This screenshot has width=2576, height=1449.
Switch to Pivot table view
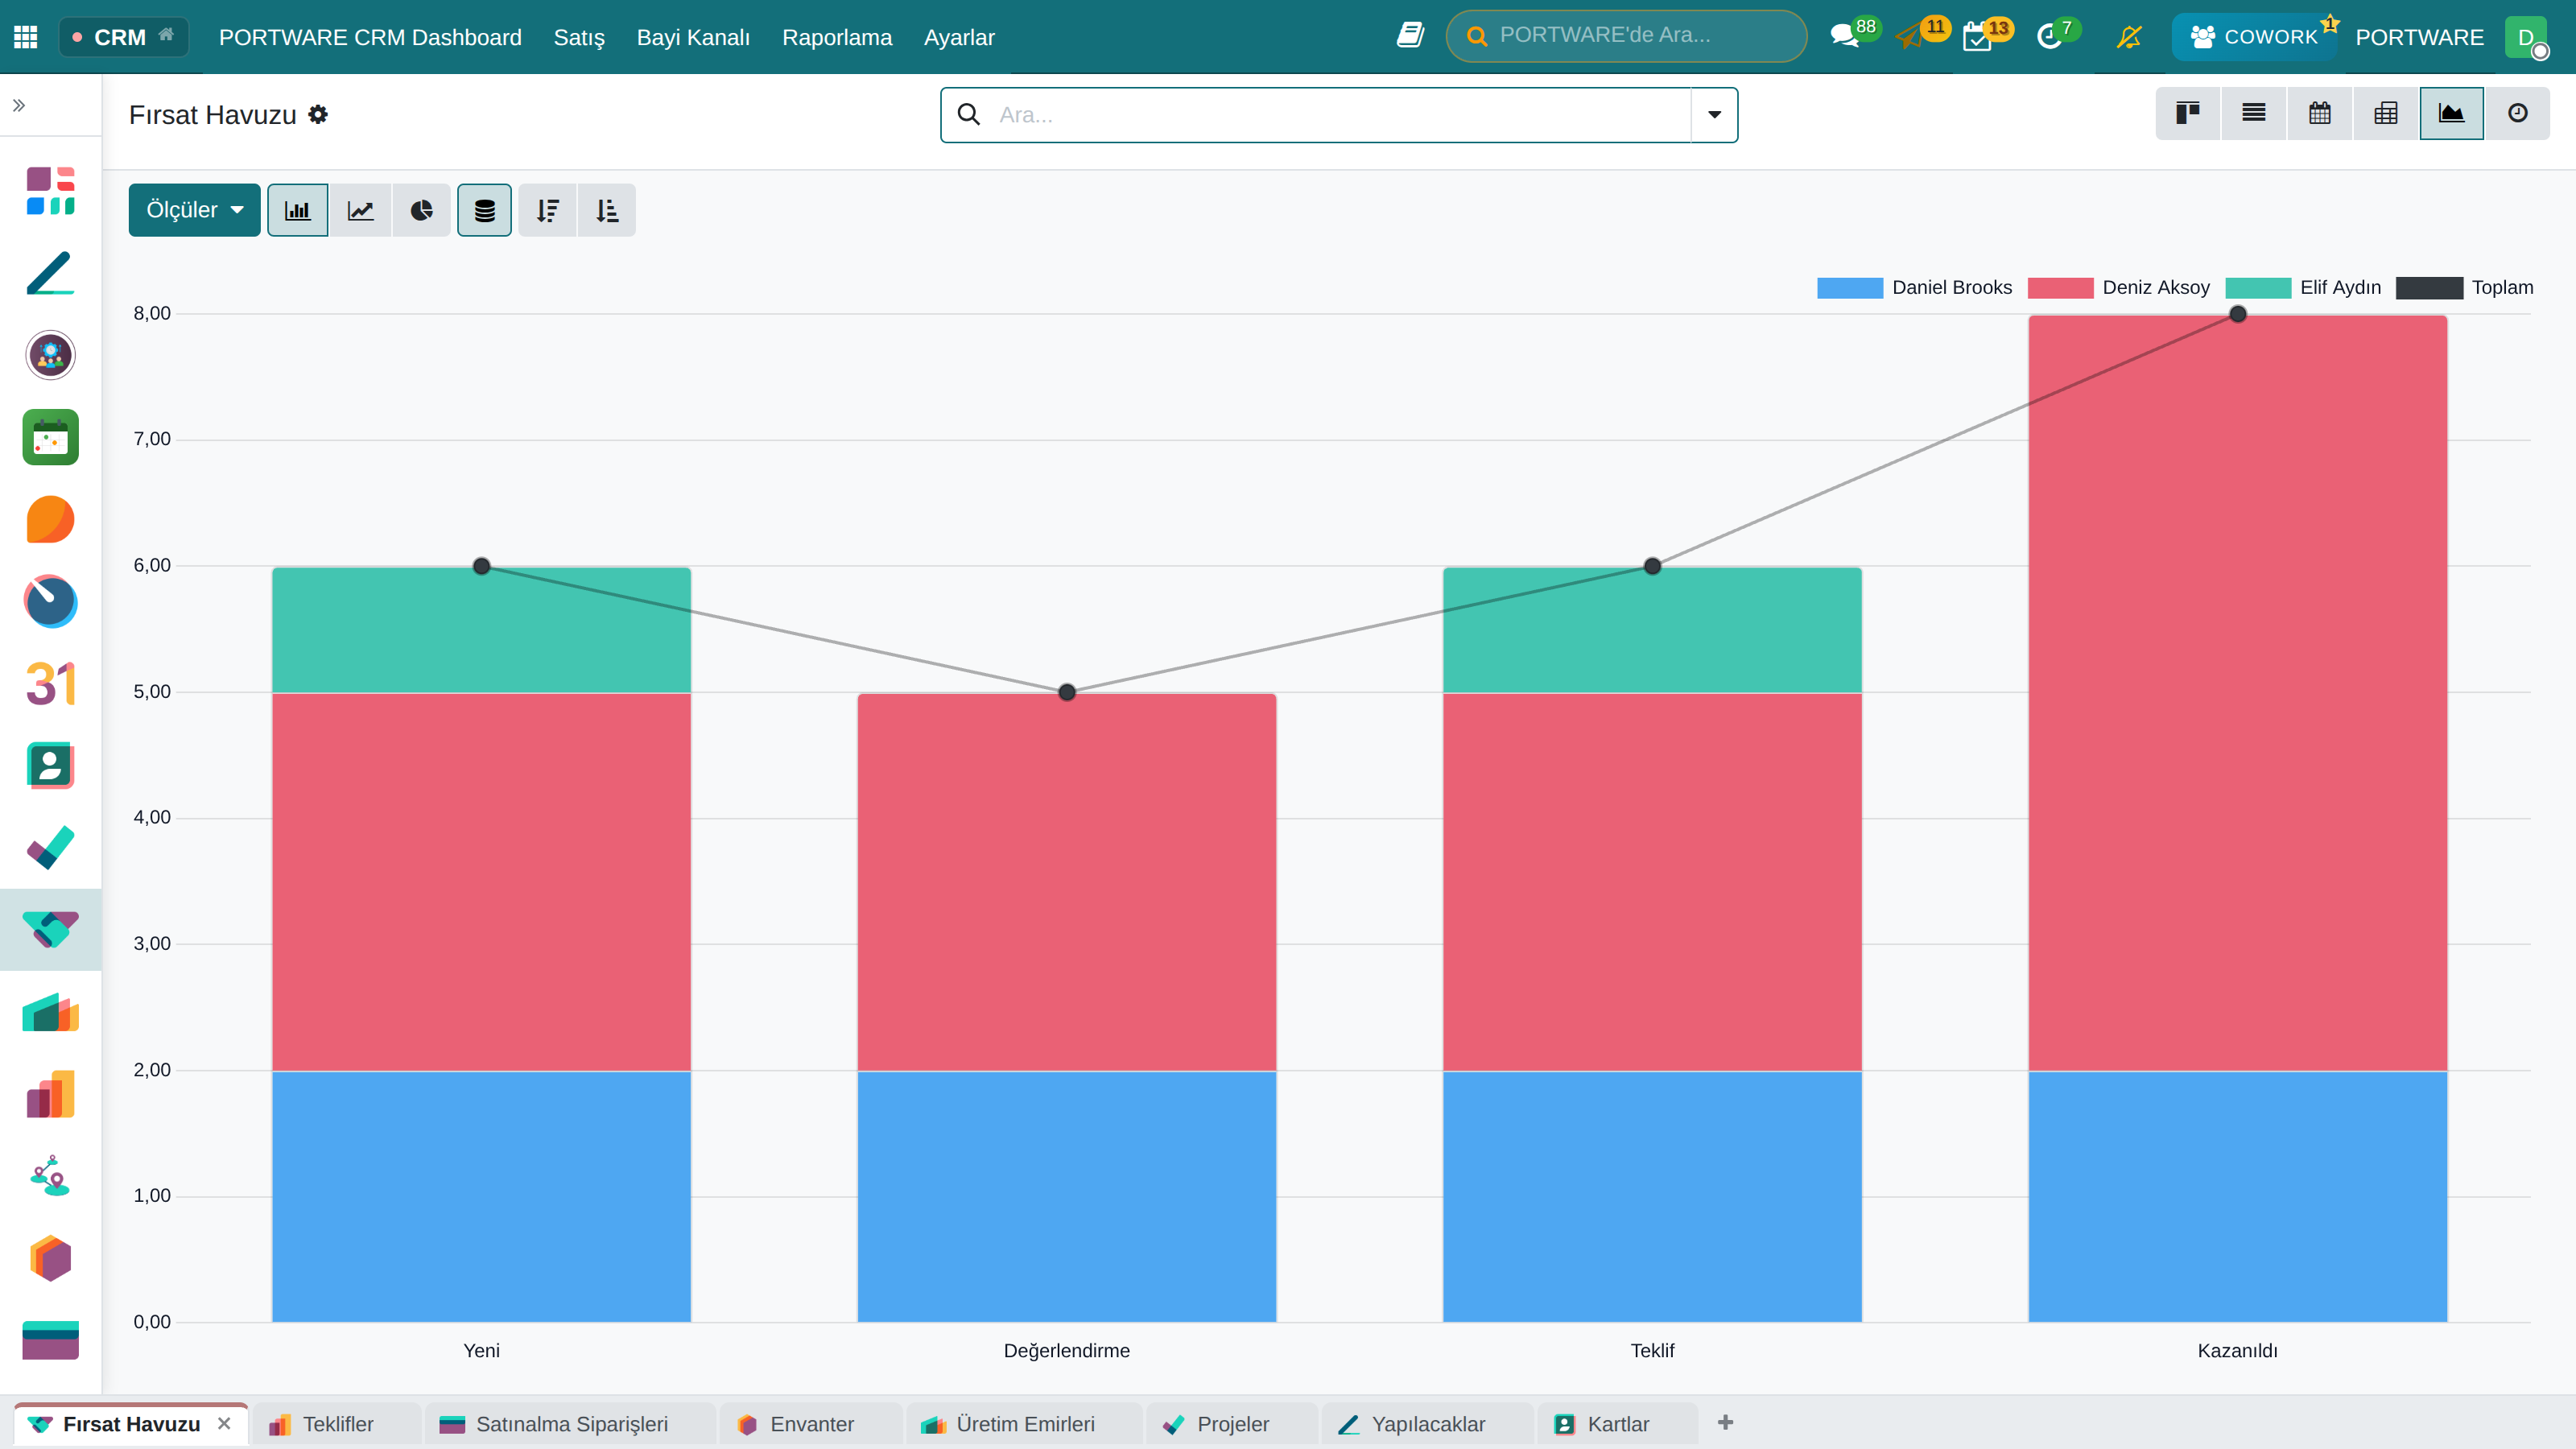pos(2386,113)
